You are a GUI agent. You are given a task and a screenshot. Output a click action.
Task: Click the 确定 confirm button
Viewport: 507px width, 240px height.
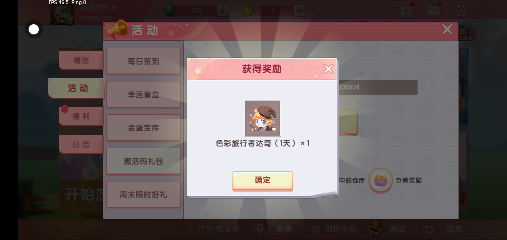263,180
